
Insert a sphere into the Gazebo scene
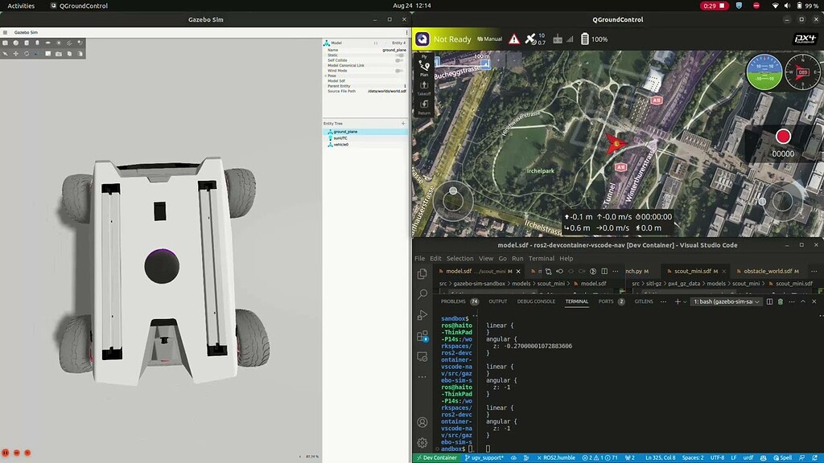click(x=16, y=43)
